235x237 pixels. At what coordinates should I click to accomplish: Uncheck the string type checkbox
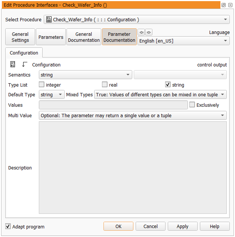168,85
